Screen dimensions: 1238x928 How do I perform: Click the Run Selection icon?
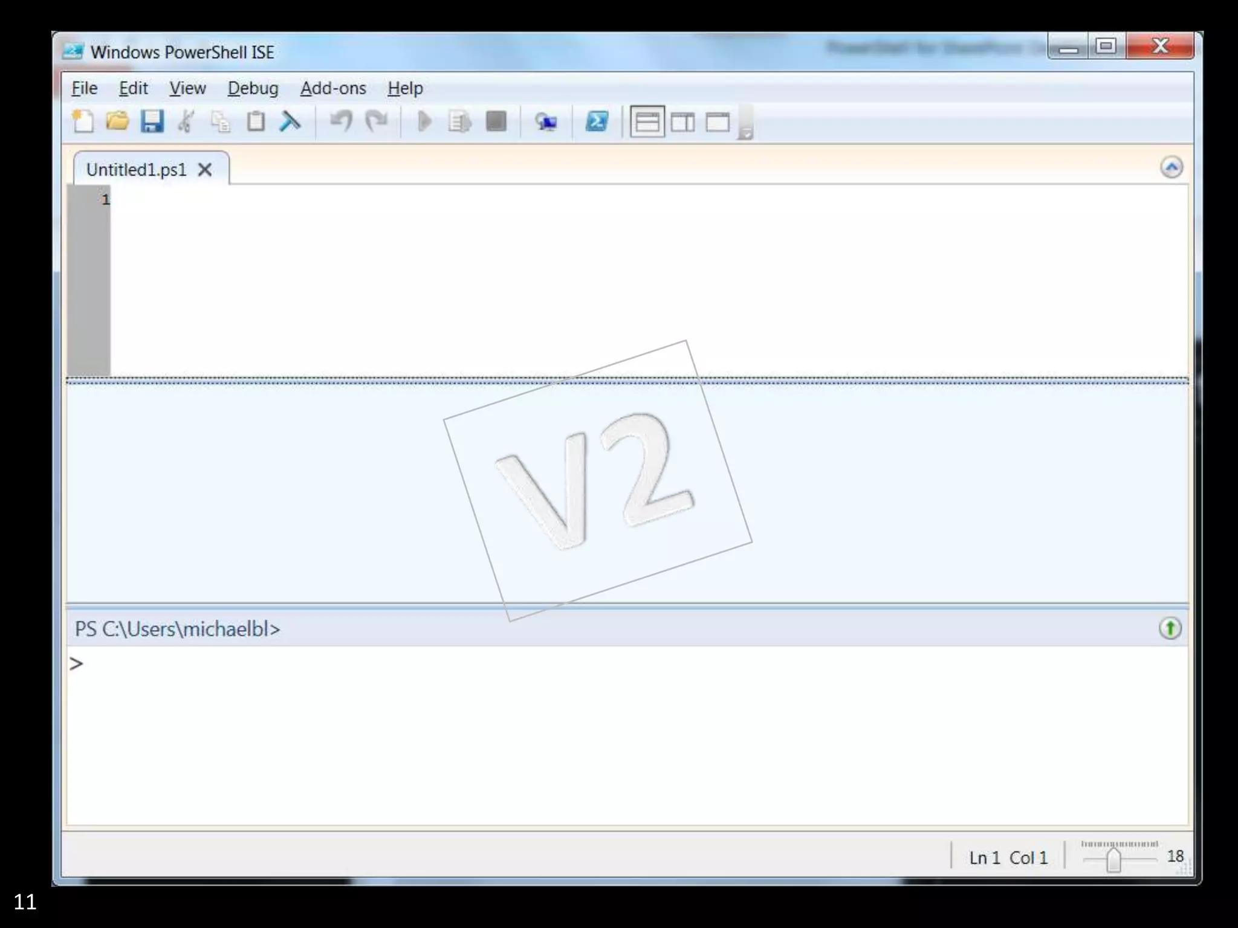point(459,121)
